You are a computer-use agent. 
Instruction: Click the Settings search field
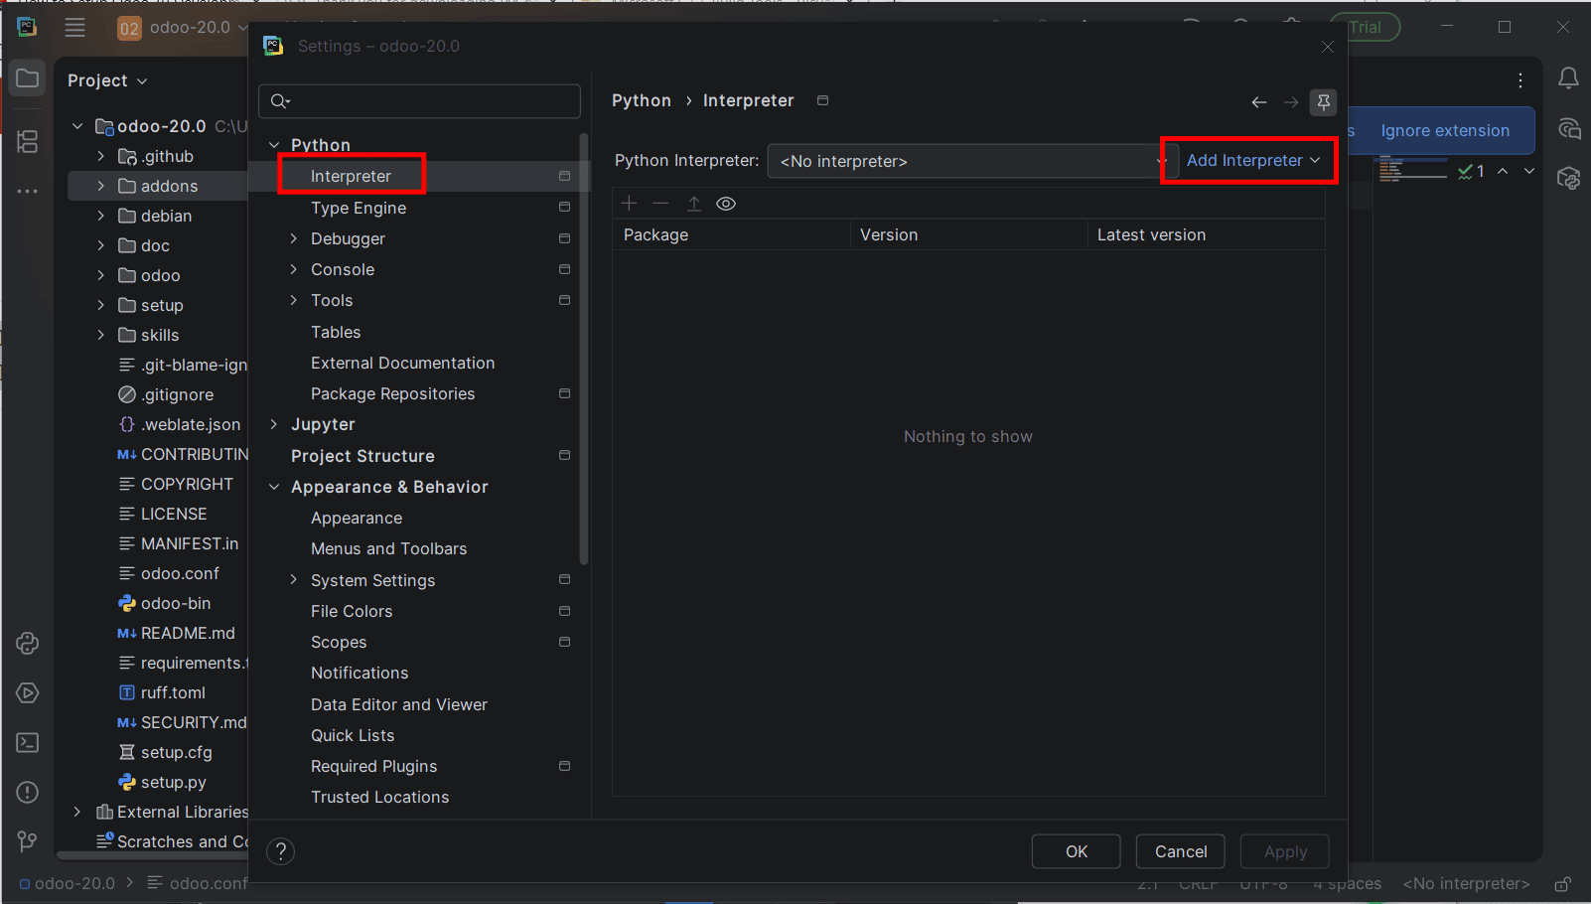coord(419,100)
